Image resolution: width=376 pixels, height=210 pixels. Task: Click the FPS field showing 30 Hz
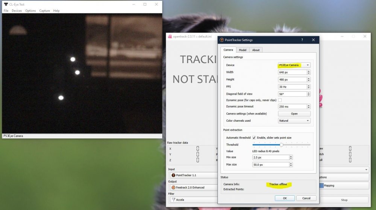pos(292,87)
